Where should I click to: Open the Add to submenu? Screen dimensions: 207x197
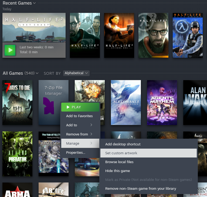click(x=80, y=125)
